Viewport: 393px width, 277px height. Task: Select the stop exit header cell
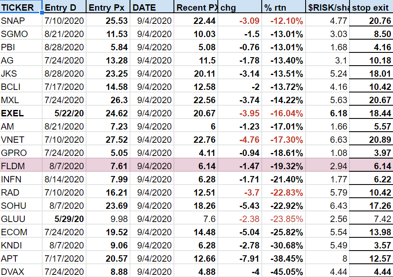pyautogui.click(x=371, y=7)
